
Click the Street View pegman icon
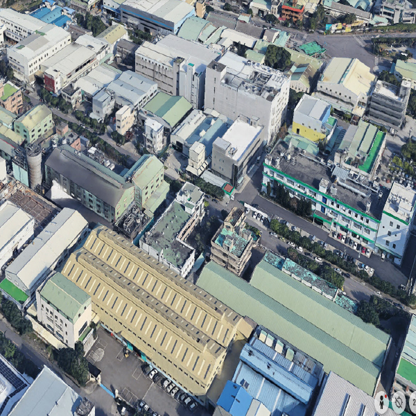(x=381, y=401)
